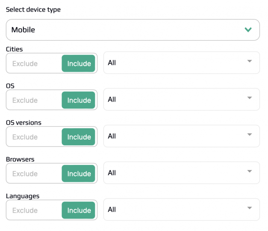Switch Browsers filter to Exclude
This screenshot has width=268, height=231.
tap(25, 174)
